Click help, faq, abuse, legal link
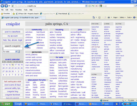137x106 pixels. pos(13,40)
